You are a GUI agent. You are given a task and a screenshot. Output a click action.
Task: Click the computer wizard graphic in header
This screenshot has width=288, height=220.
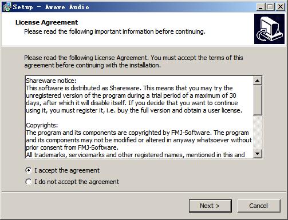click(269, 29)
